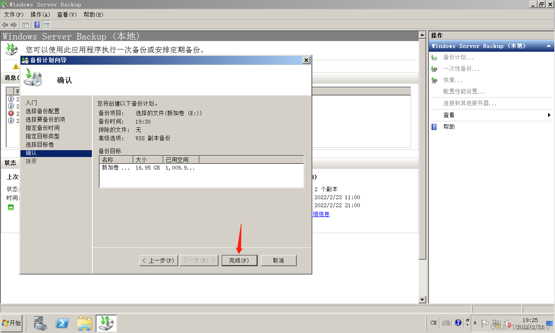
Task: Close the 备份计划向导 dialog with the X
Action: point(307,60)
